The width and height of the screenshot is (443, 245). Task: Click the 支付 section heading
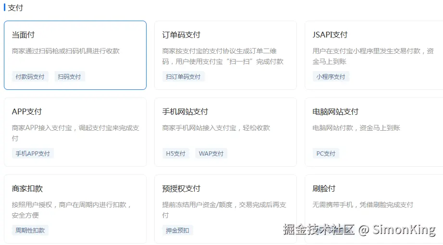(x=15, y=8)
